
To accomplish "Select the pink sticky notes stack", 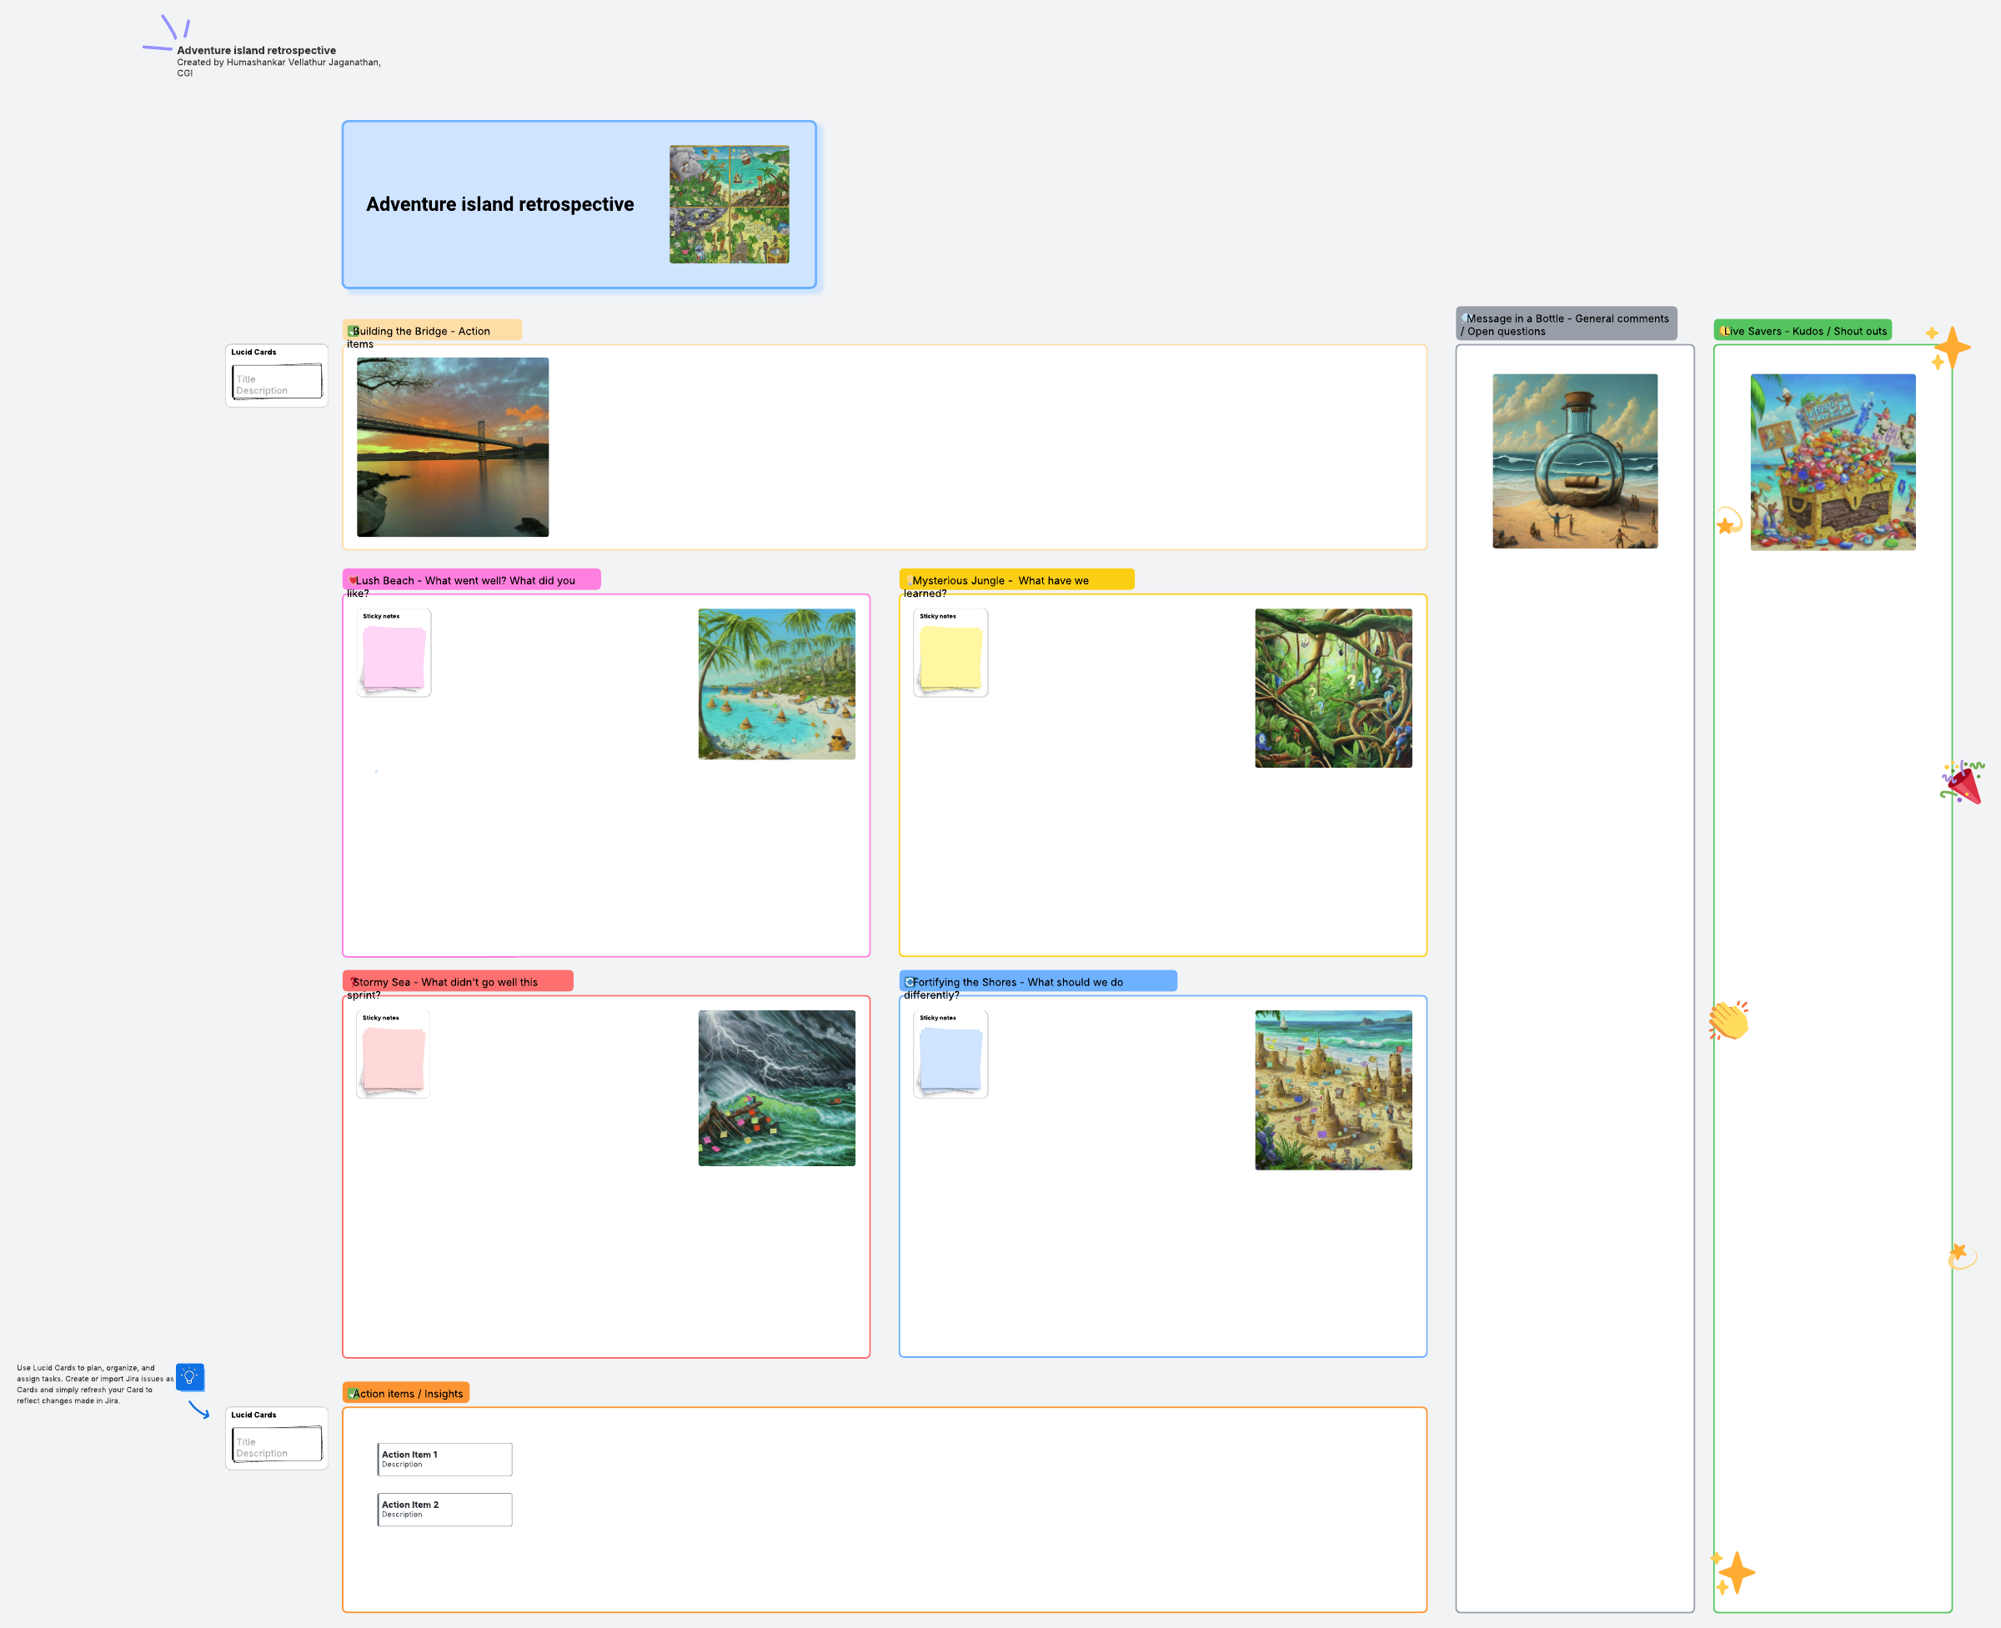I will (393, 658).
